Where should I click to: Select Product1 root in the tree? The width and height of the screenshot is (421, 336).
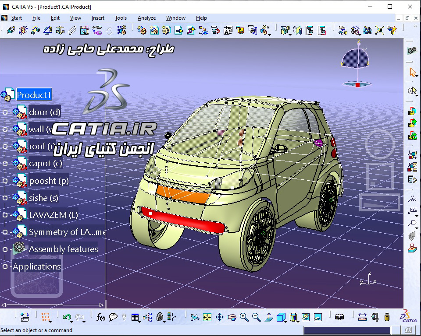pos(34,94)
